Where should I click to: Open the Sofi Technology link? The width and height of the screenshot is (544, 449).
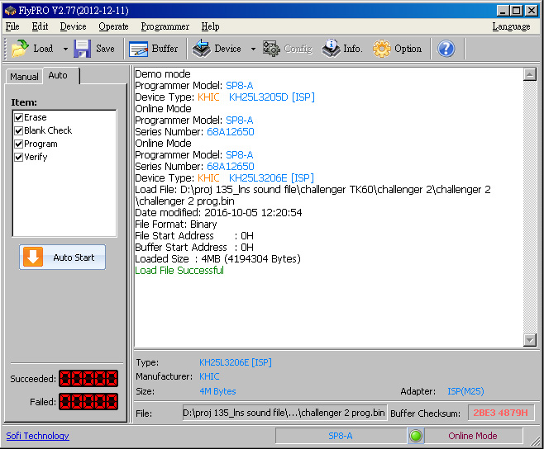[x=37, y=436]
